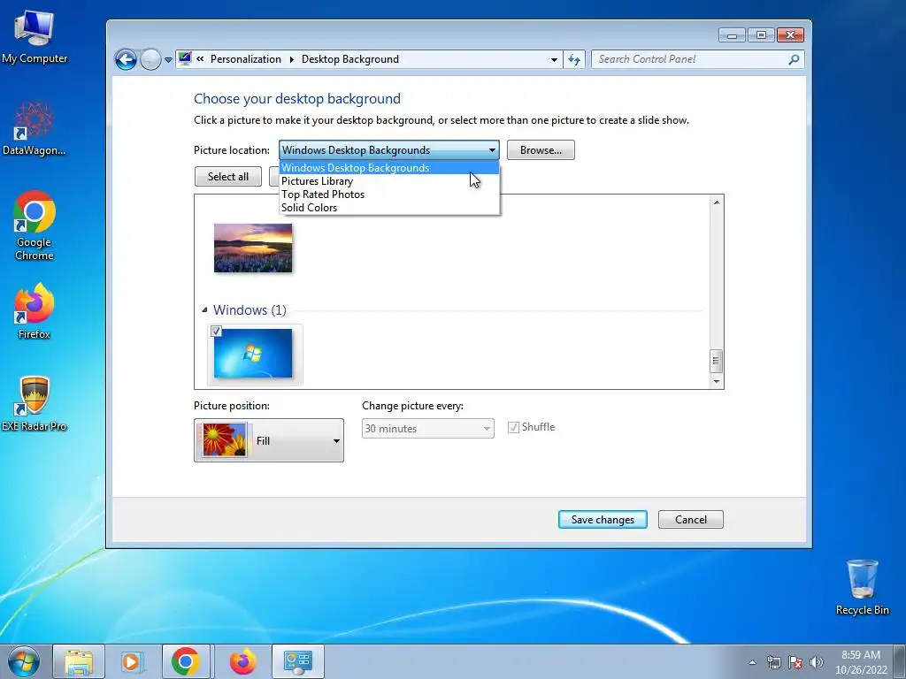Choose Top Rated Photos option
The image size is (906, 679).
[x=389, y=195]
